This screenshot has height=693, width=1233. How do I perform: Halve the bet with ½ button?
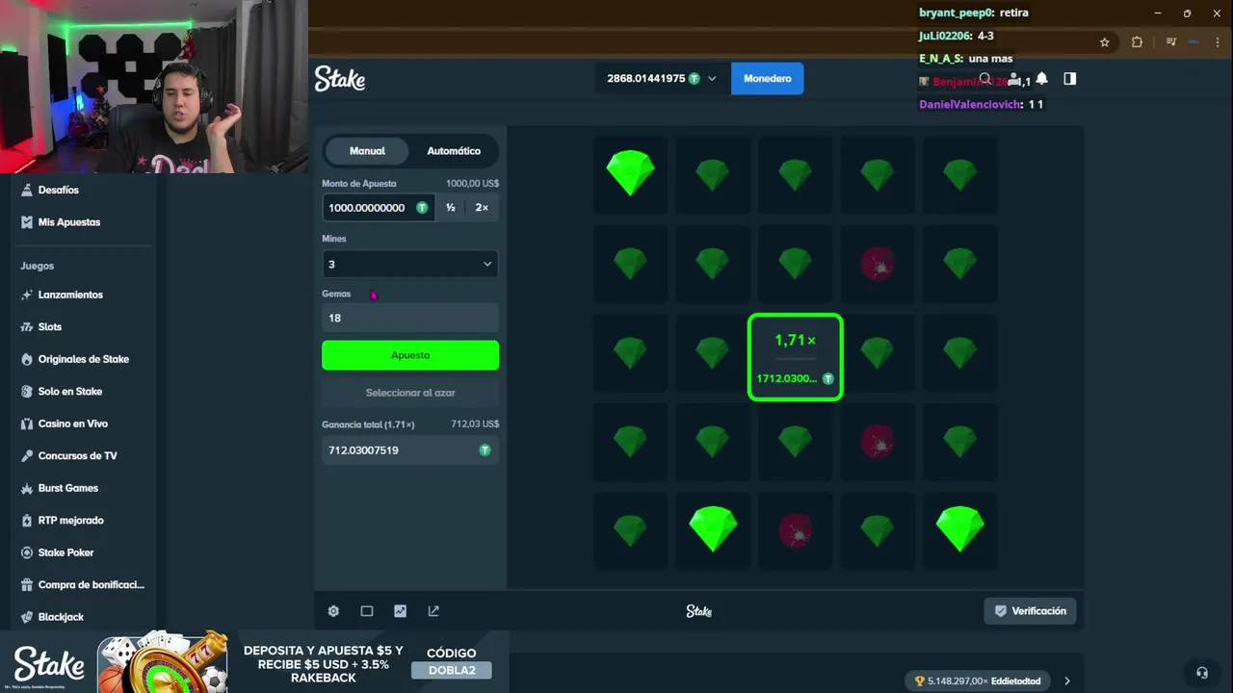(x=451, y=208)
